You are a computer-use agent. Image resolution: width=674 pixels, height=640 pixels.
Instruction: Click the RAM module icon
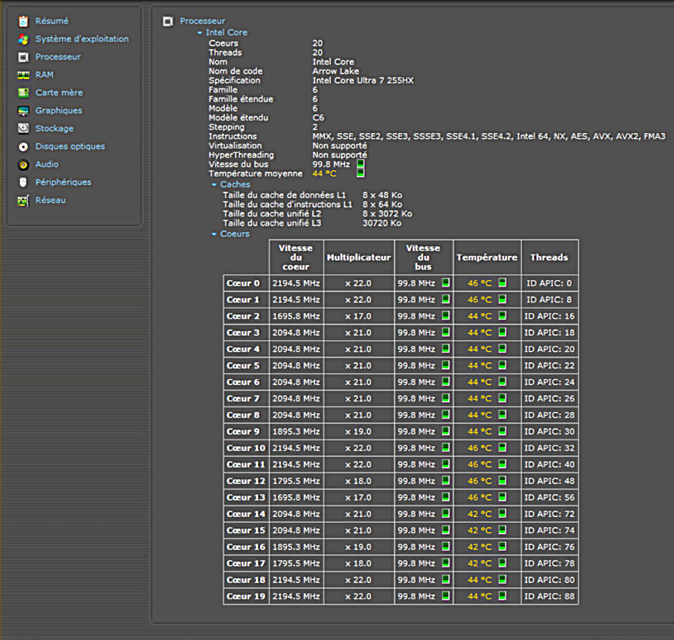pos(23,75)
